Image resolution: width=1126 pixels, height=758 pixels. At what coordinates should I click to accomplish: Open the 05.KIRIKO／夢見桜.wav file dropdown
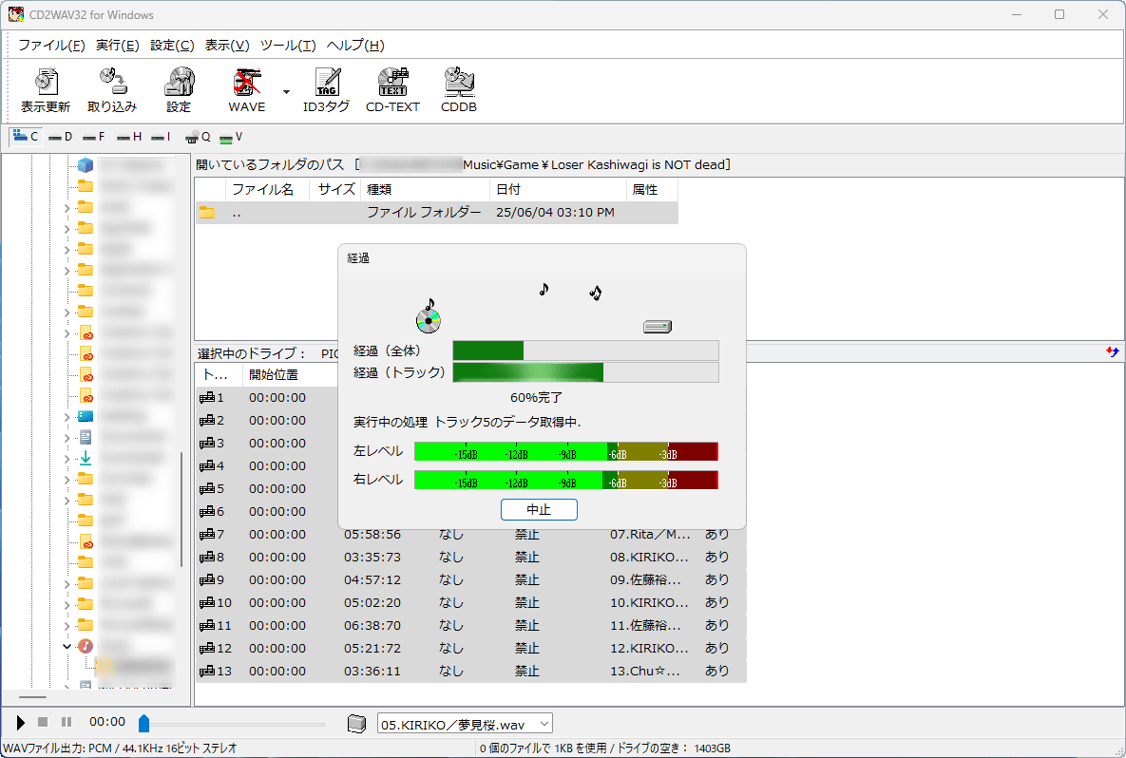click(465, 724)
